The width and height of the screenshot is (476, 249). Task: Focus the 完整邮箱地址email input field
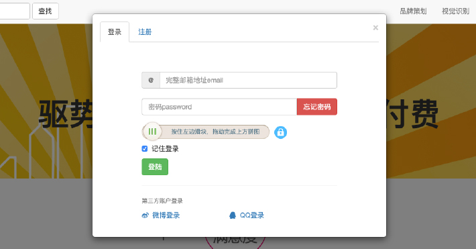[248, 81]
